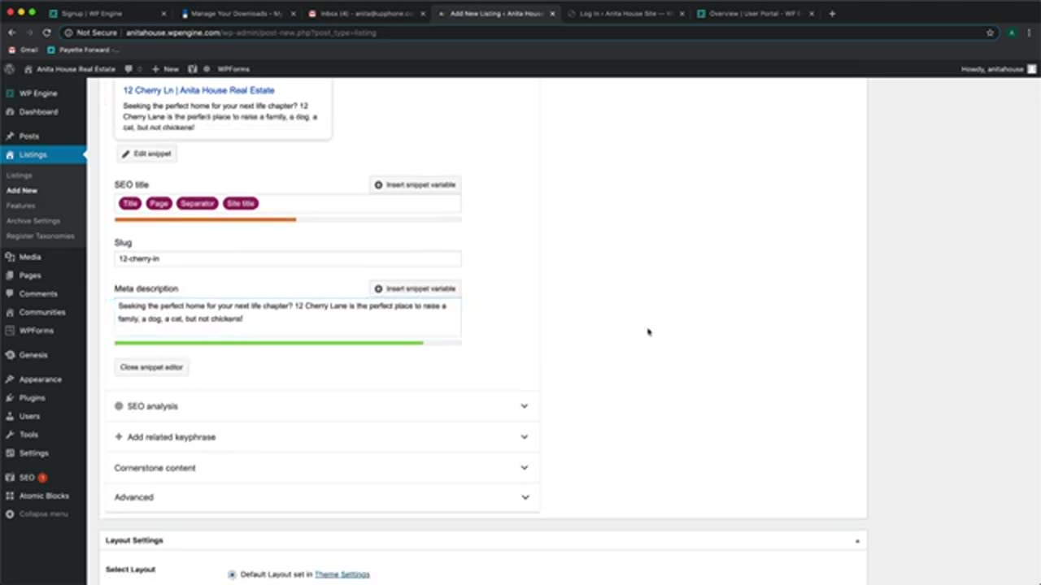
Task: Expand the Cornerstone content section
Action: (x=323, y=468)
